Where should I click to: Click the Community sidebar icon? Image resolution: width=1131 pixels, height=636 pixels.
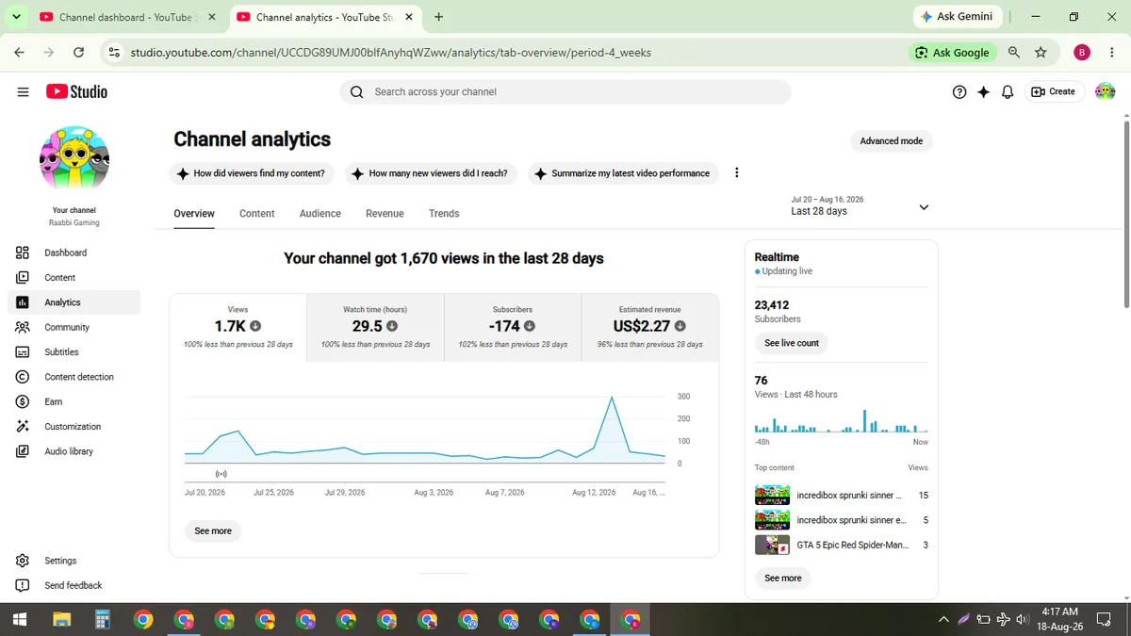pos(23,327)
